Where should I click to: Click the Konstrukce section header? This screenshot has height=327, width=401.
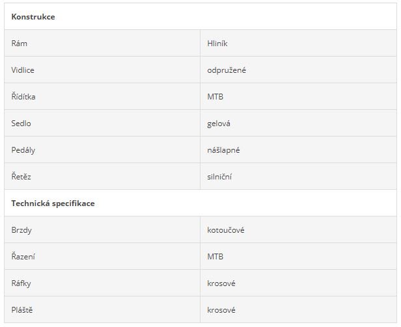click(33, 17)
